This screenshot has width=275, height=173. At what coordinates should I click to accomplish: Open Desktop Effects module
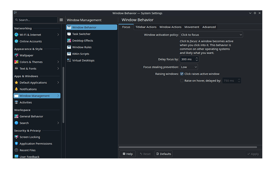pyautogui.click(x=82, y=40)
